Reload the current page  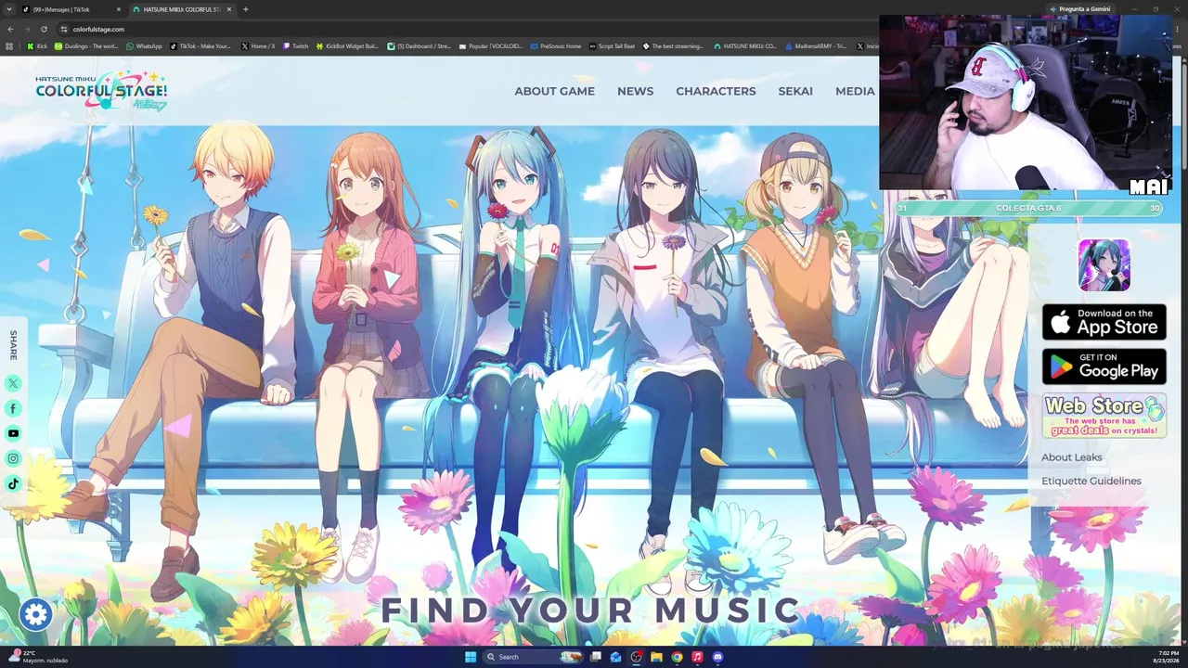(45, 29)
